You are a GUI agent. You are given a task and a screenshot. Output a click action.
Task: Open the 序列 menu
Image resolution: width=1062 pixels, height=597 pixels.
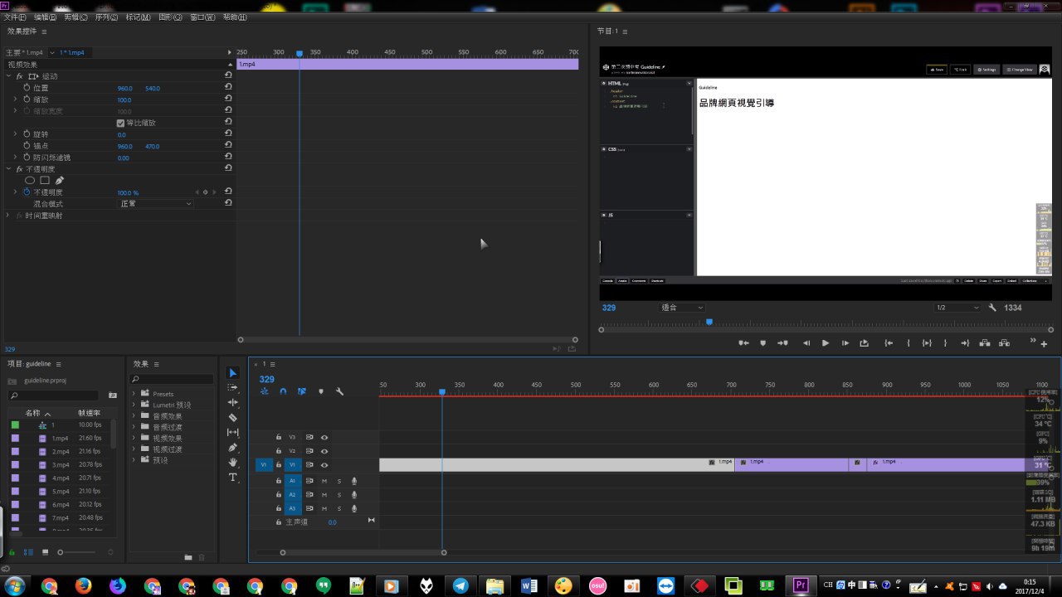point(105,17)
